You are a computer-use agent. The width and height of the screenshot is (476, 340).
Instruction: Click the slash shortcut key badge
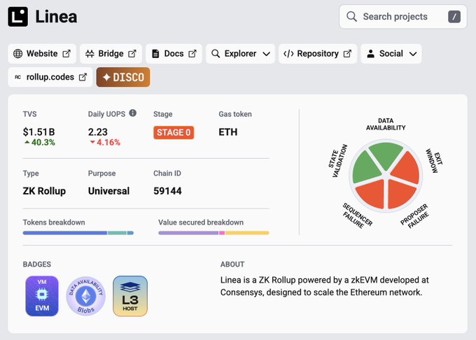coord(454,17)
